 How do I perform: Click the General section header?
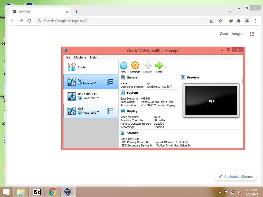pyautogui.click(x=133, y=77)
